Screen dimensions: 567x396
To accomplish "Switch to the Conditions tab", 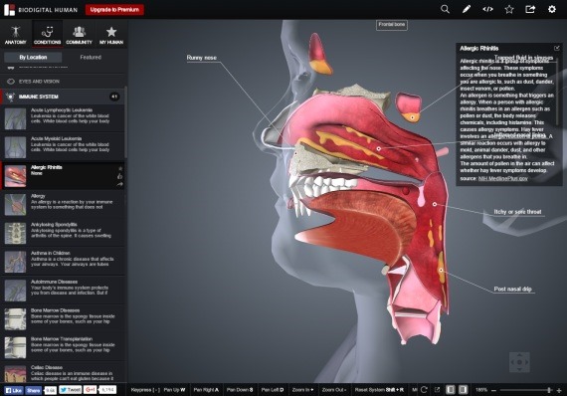I will (48, 35).
